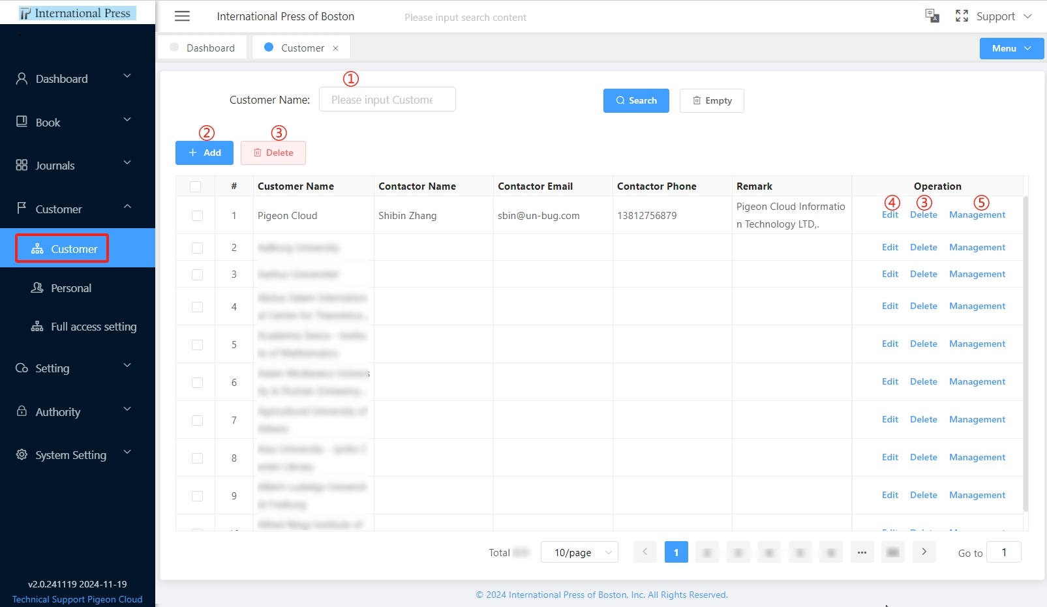Viewport: 1047px width, 607px height.
Task: Select page 1 in pagination
Action: [x=676, y=552]
